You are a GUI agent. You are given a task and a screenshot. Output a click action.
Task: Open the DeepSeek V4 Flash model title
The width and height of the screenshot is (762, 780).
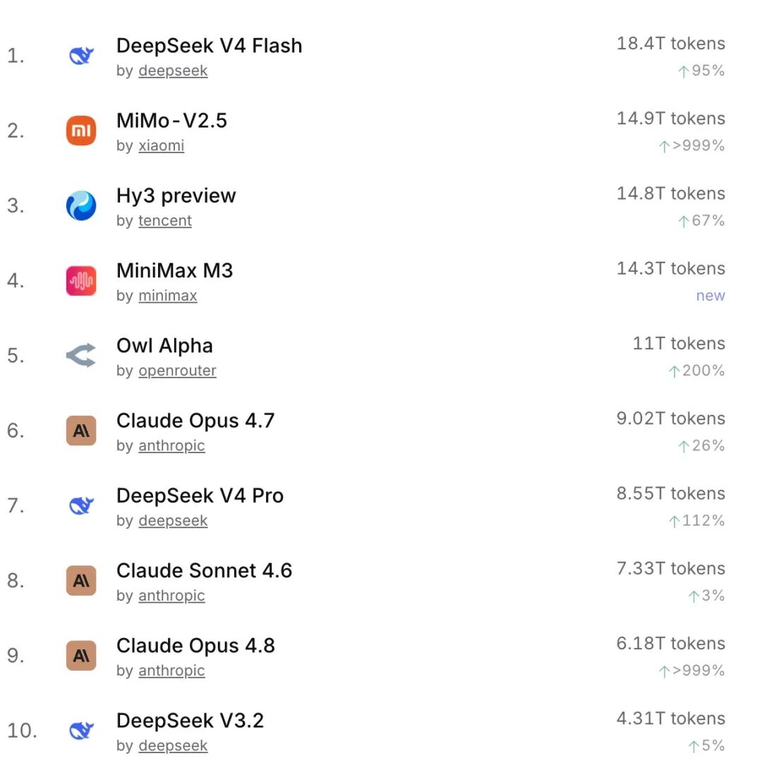pos(210,46)
